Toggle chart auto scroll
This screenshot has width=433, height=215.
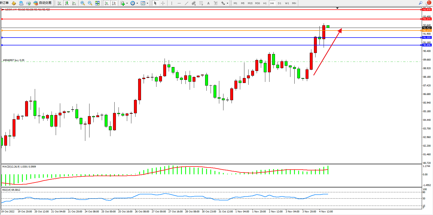point(106,3)
